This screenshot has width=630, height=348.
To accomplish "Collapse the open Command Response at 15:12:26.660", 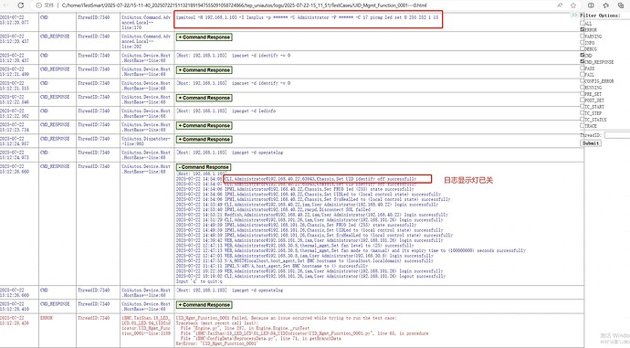I will pos(204,167).
